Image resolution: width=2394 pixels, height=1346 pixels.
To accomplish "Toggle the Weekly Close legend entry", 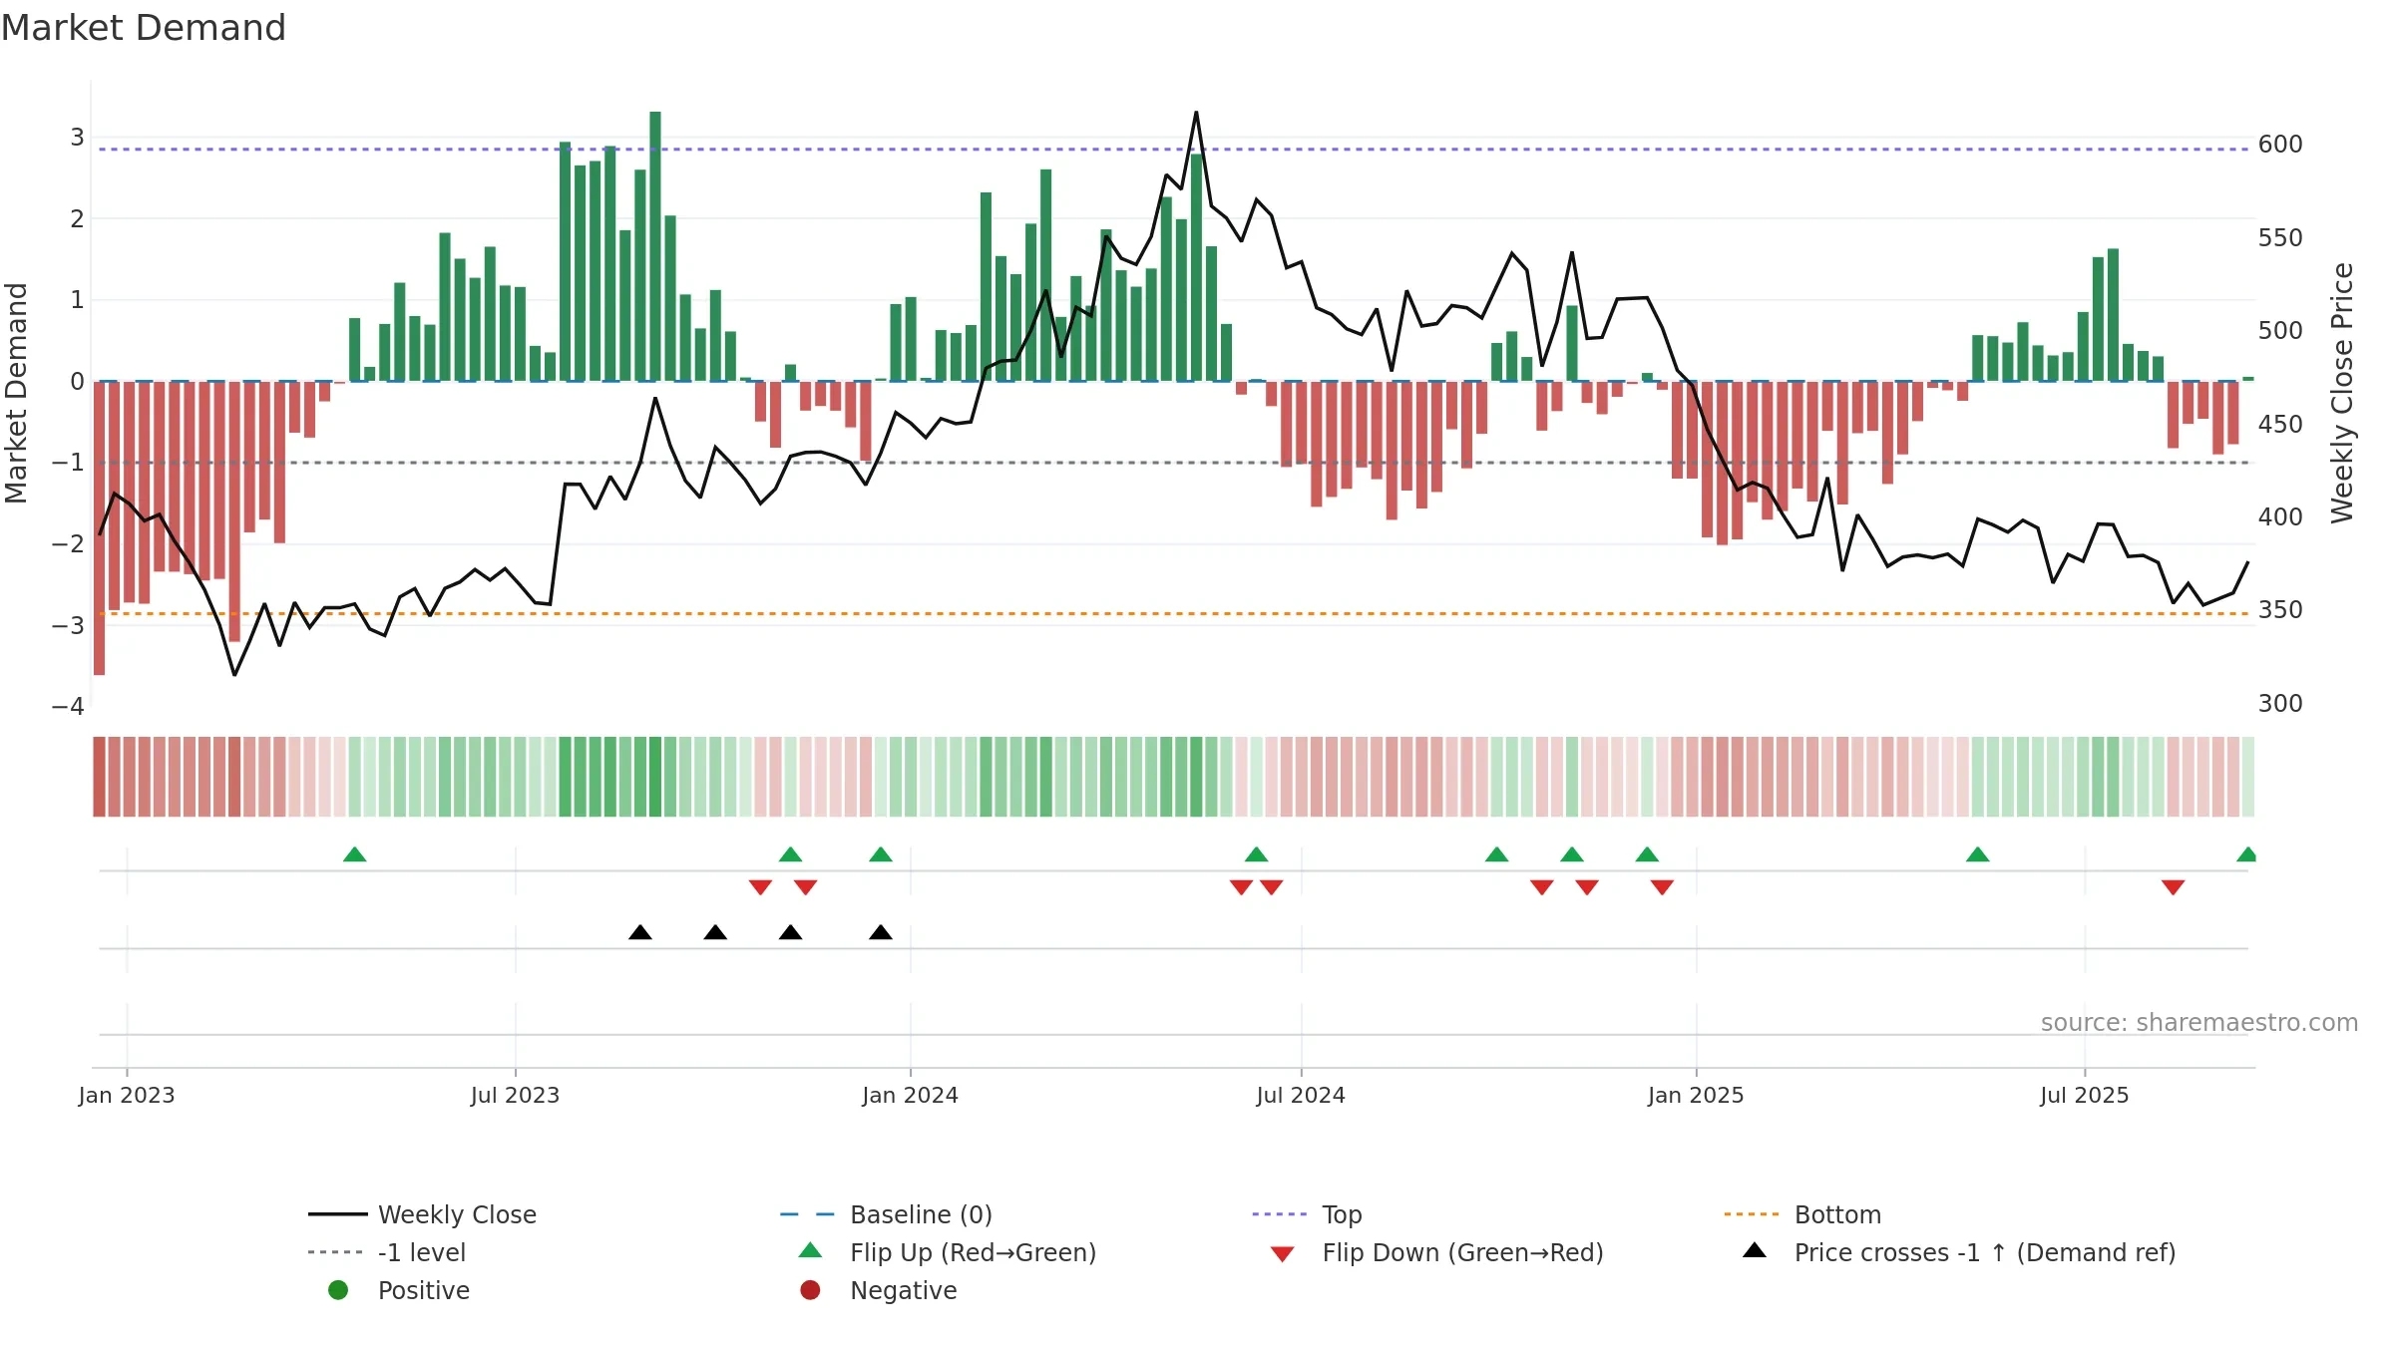I will coord(423,1214).
